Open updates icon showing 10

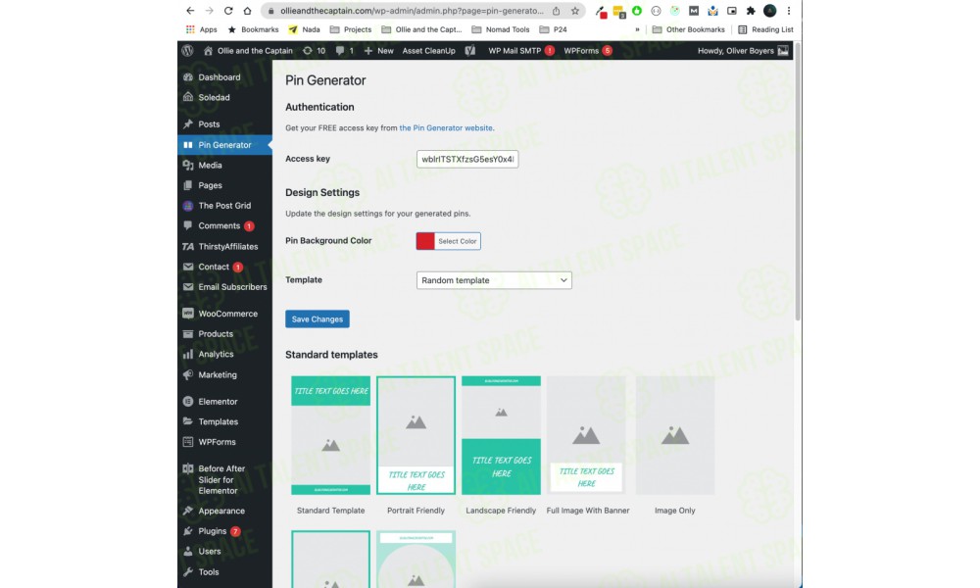[314, 51]
